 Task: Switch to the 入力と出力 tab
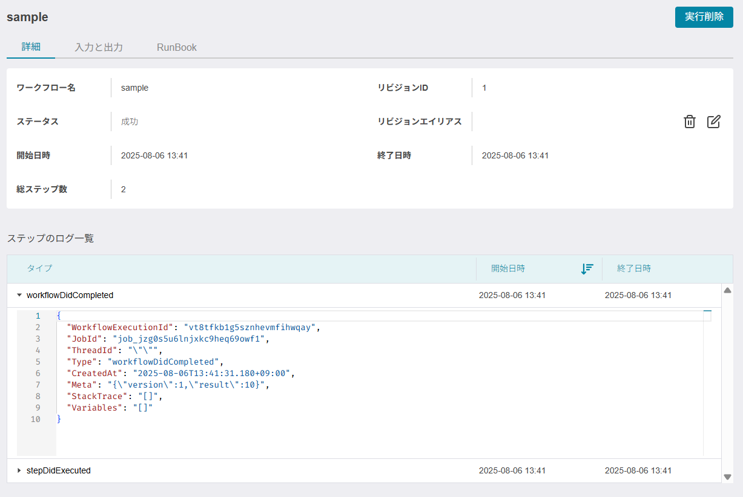[x=99, y=47]
